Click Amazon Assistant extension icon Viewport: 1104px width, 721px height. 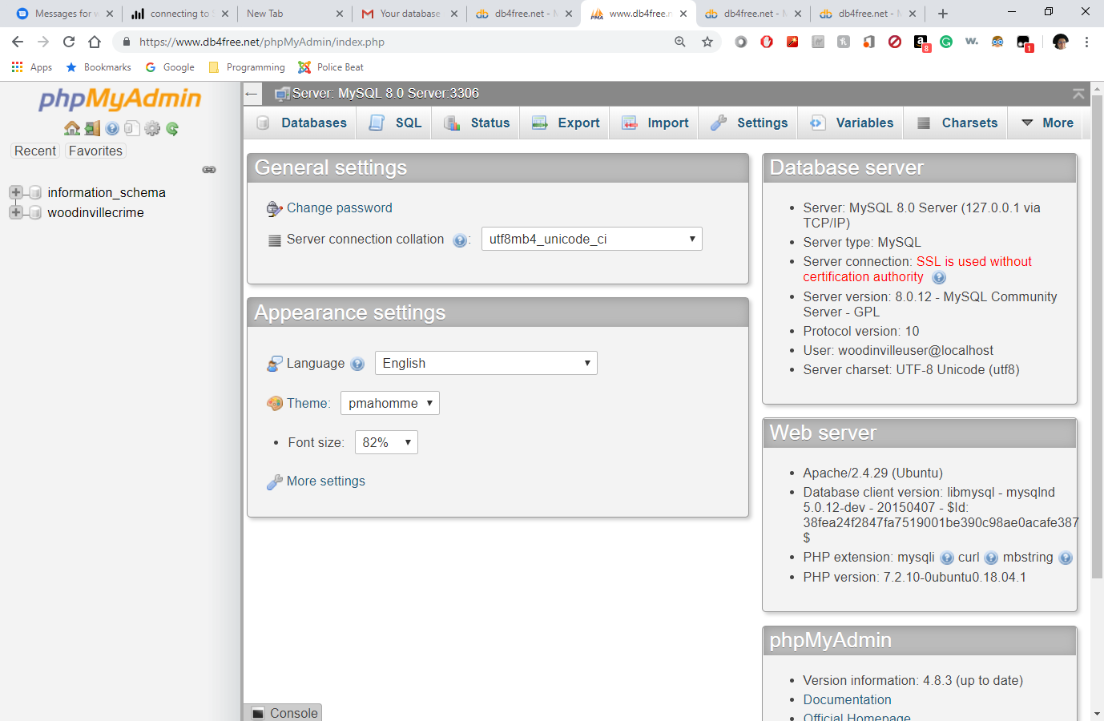point(921,42)
